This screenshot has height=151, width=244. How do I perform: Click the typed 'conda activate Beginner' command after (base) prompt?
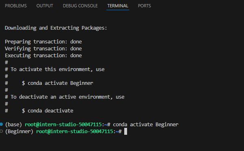(x=145, y=124)
